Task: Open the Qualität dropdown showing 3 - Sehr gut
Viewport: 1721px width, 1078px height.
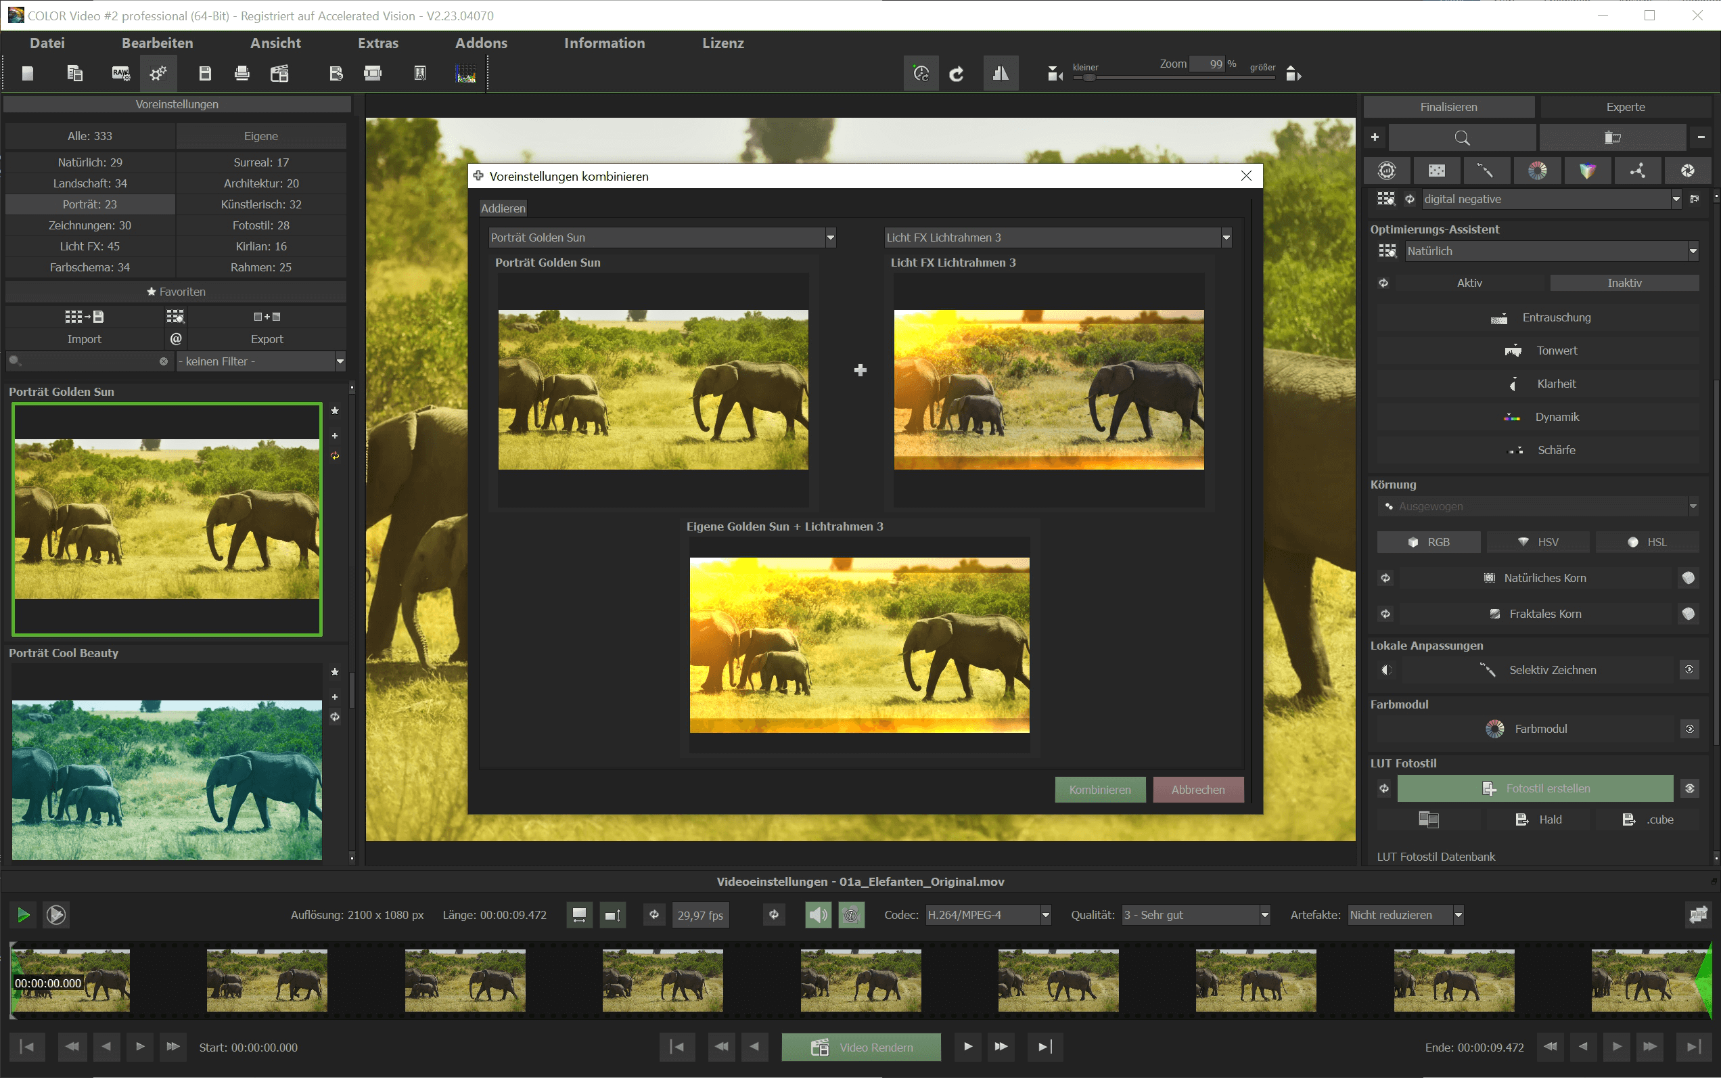Action: pyautogui.click(x=1264, y=915)
